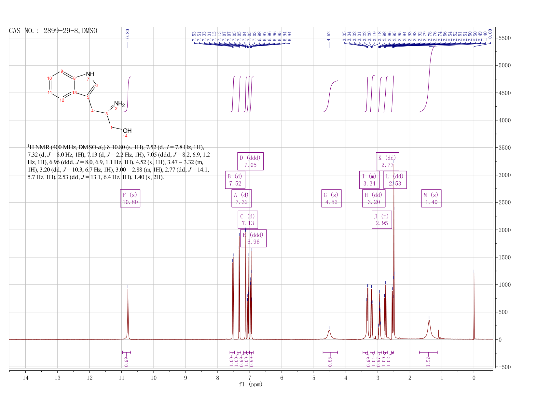Select the L (dd) 2.53 multiplet box

tap(395, 180)
